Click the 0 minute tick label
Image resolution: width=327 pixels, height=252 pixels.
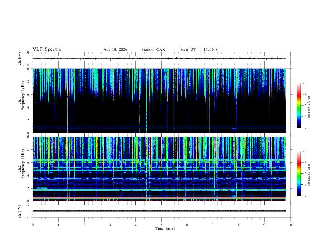33,225
